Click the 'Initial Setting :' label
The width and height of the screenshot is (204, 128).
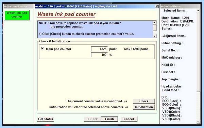click(x=172, y=43)
